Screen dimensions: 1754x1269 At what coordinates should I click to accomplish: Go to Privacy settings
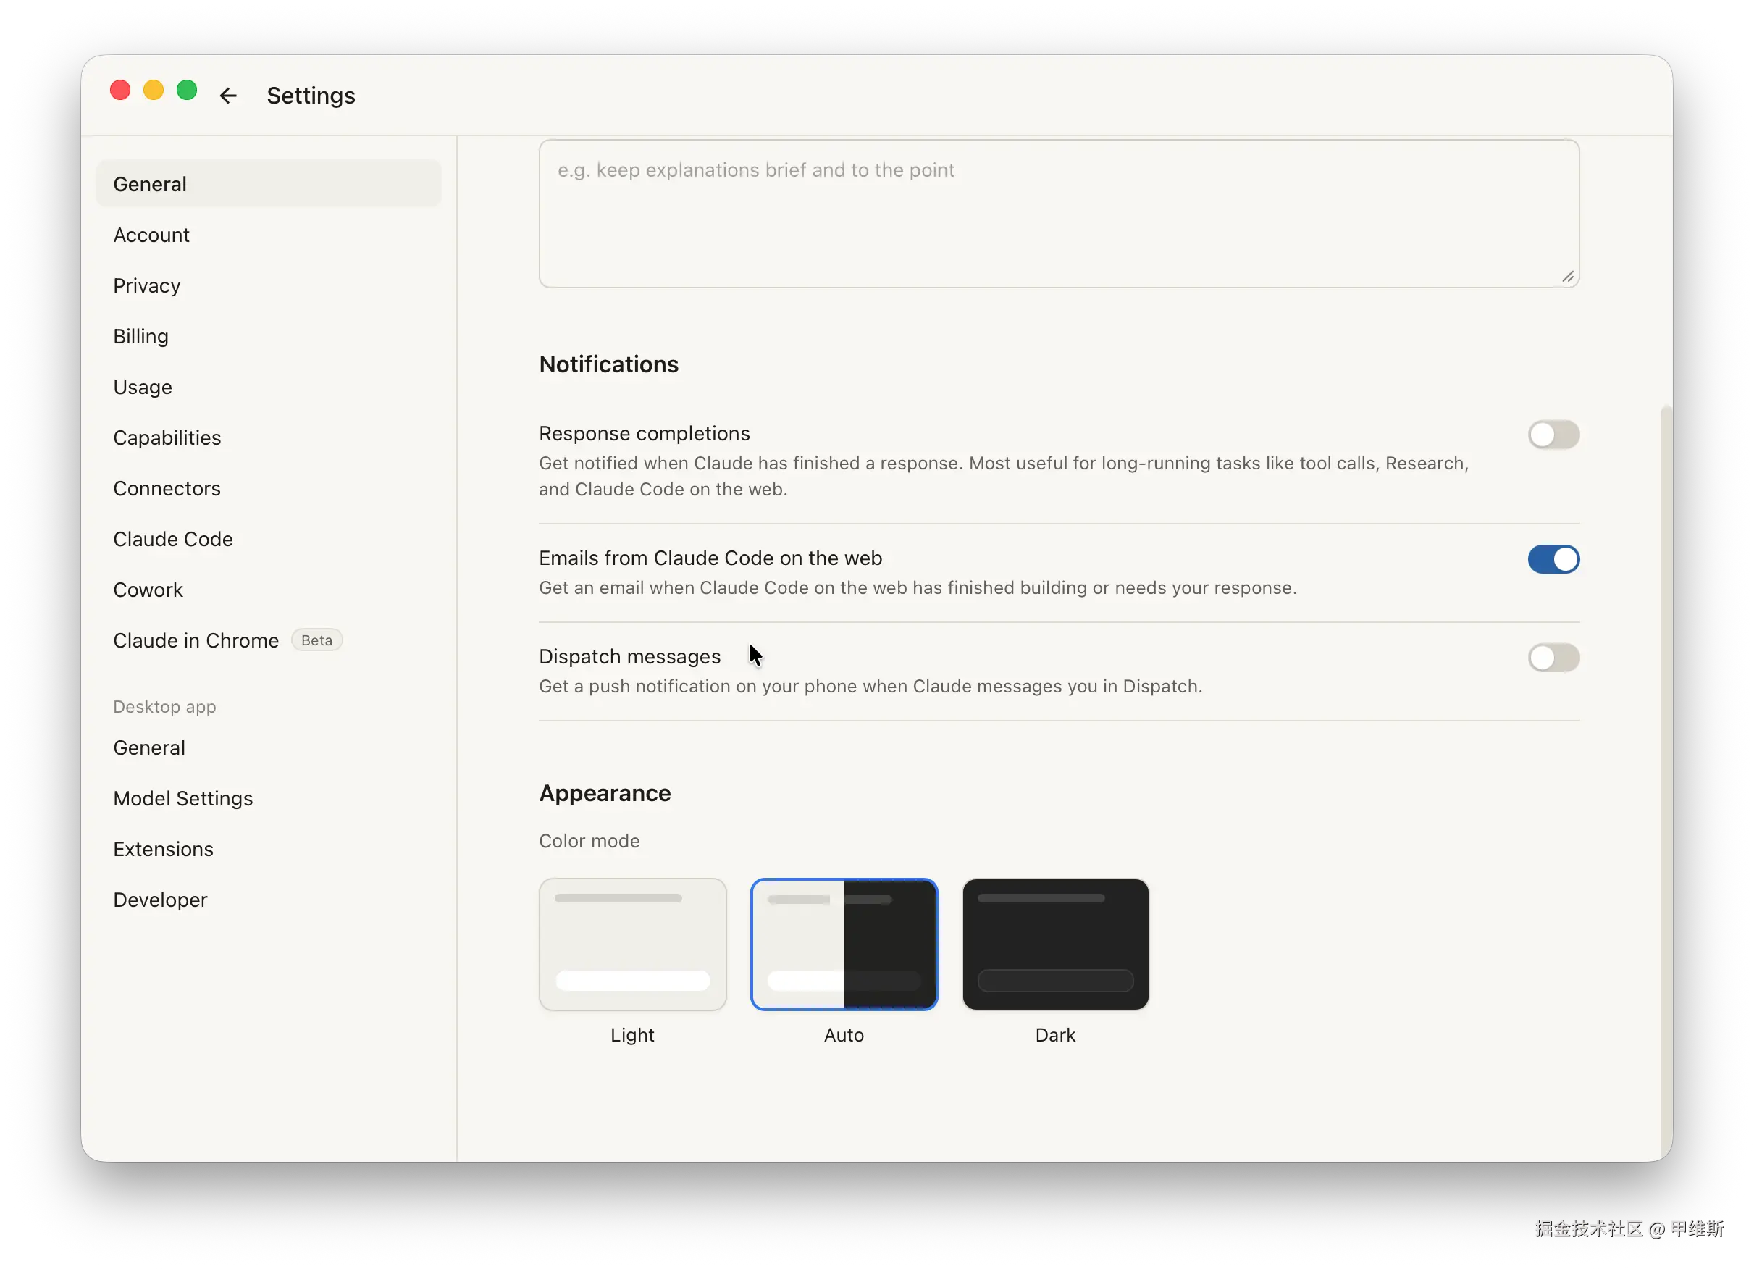pyautogui.click(x=147, y=286)
